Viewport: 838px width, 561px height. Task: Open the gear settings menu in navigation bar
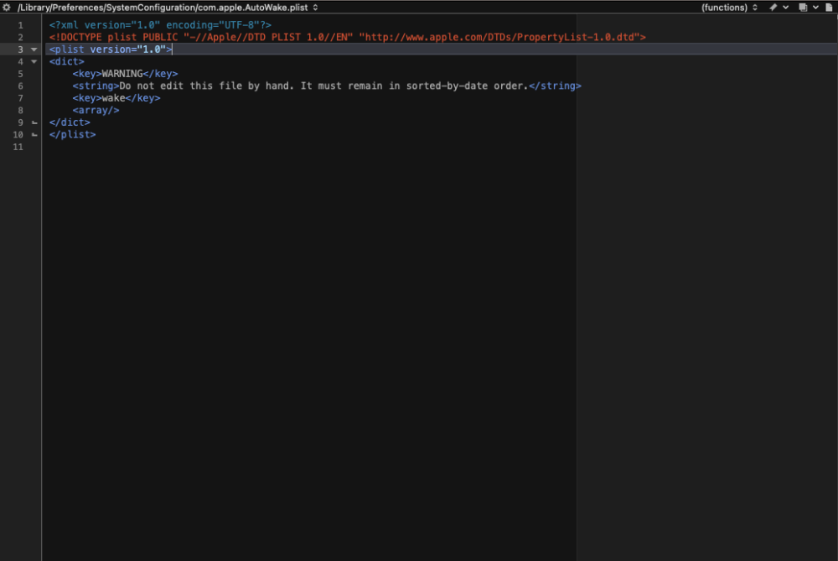[7, 8]
